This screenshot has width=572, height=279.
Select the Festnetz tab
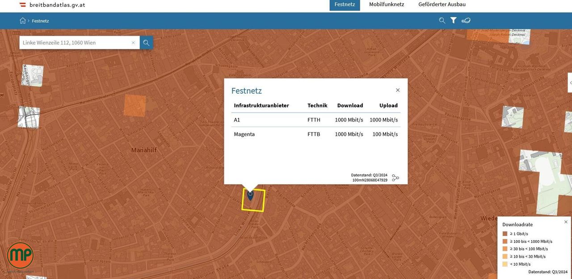345,4
